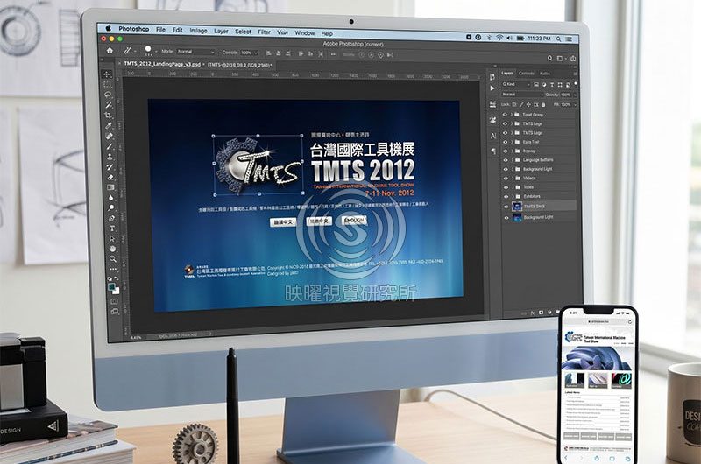Open the Apple menu

[x=108, y=28]
